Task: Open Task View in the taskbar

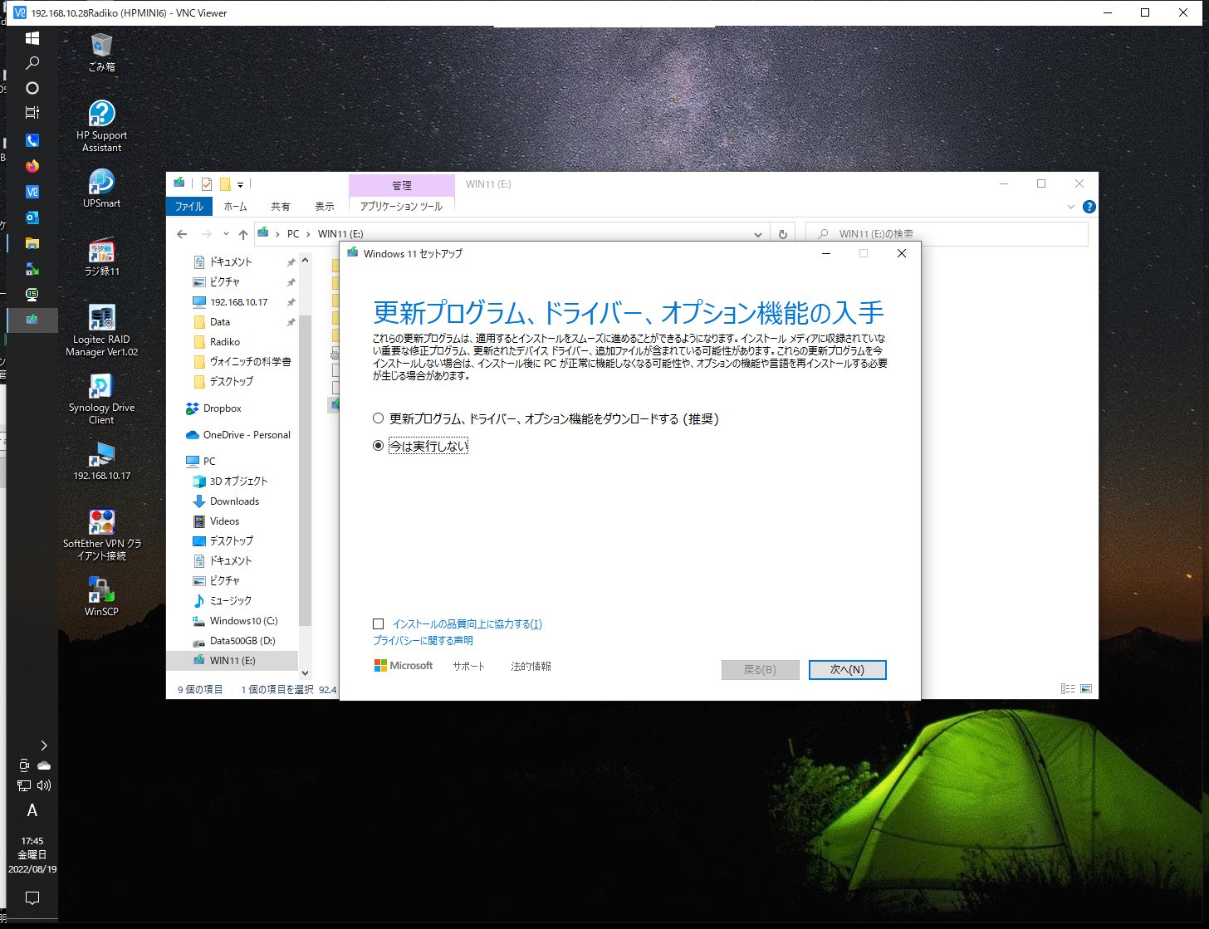Action: 32,113
